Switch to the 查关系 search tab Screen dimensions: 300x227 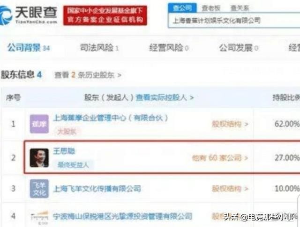(x=240, y=8)
